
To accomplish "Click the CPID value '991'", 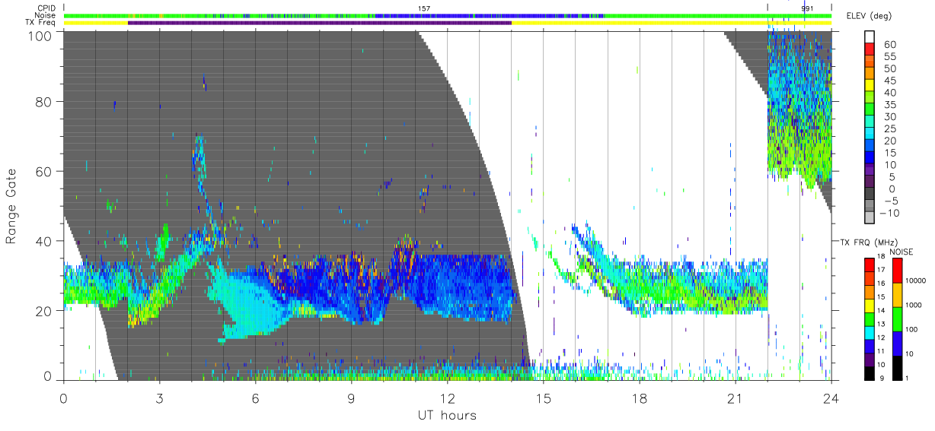I will click(x=809, y=8).
